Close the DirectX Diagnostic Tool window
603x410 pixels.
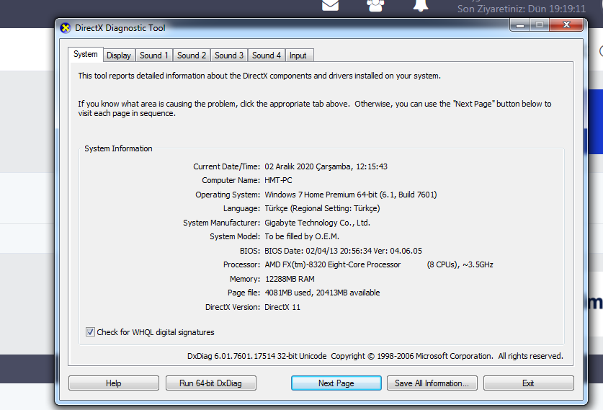click(566, 25)
